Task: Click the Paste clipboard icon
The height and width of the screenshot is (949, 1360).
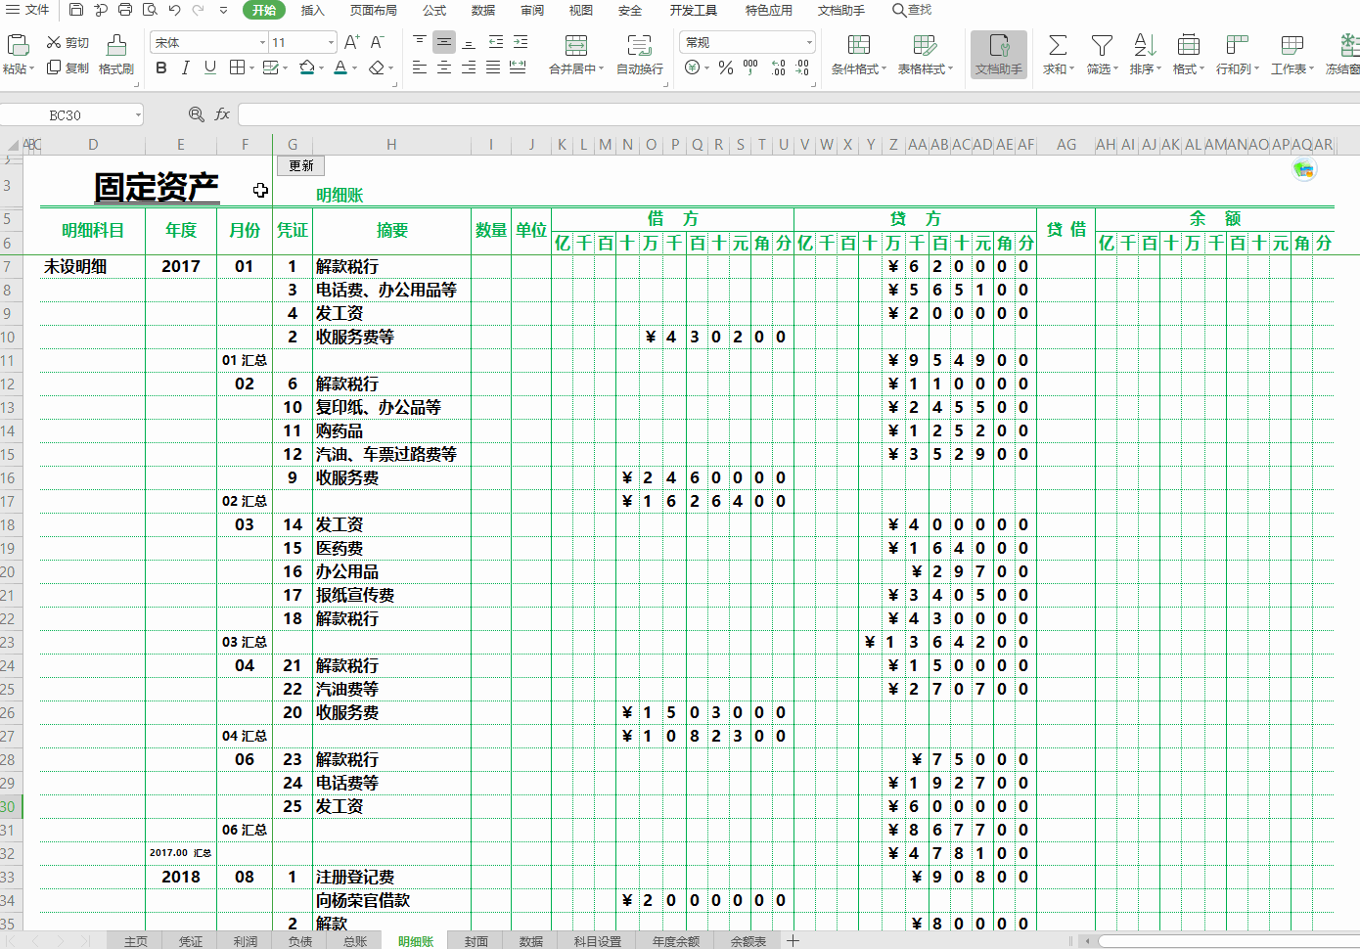Action: pyautogui.click(x=17, y=45)
